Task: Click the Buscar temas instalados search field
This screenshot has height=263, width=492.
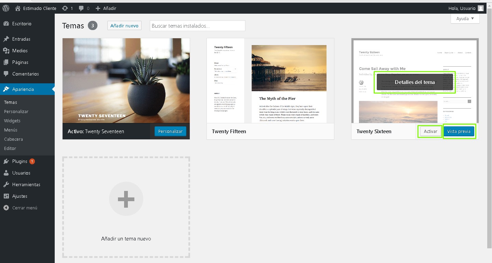Action: pos(198,26)
